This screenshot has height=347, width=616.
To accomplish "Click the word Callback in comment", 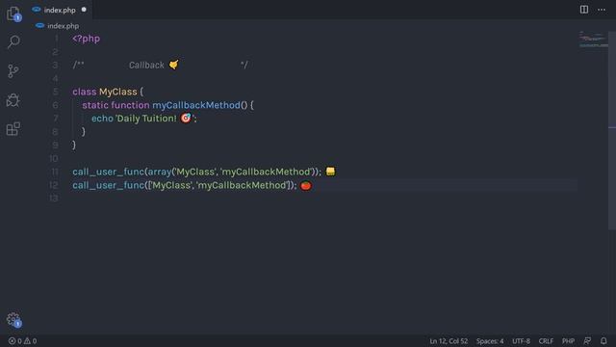I will point(146,66).
